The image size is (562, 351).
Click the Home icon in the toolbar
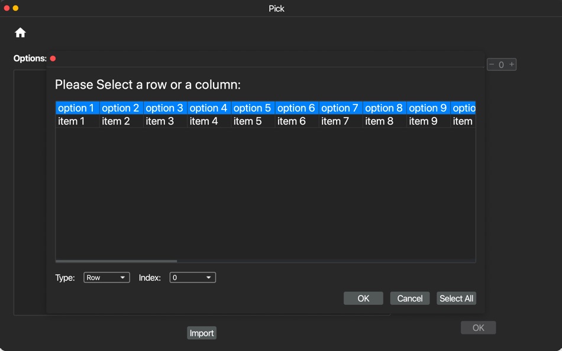point(20,32)
